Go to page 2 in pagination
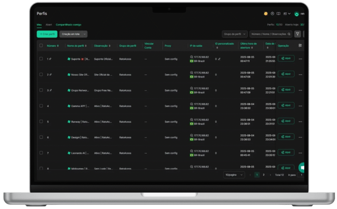Screen dimensions: 337x209 point(264,175)
